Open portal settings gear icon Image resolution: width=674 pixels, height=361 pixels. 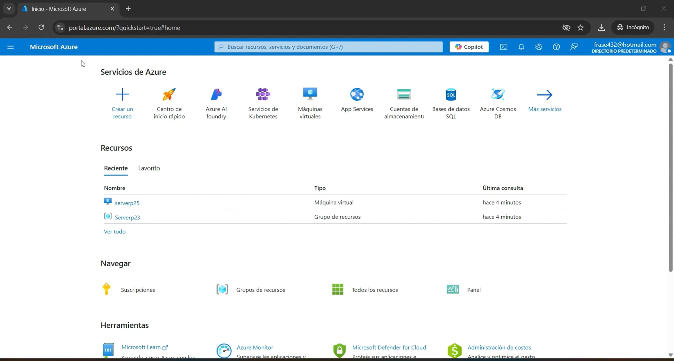tap(538, 47)
